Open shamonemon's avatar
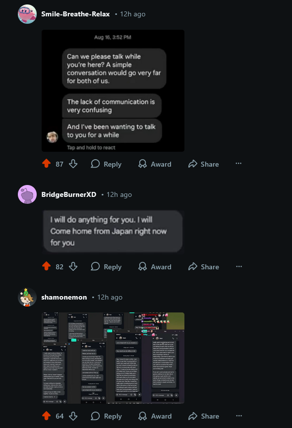The height and width of the screenshot is (428, 292). click(x=27, y=297)
